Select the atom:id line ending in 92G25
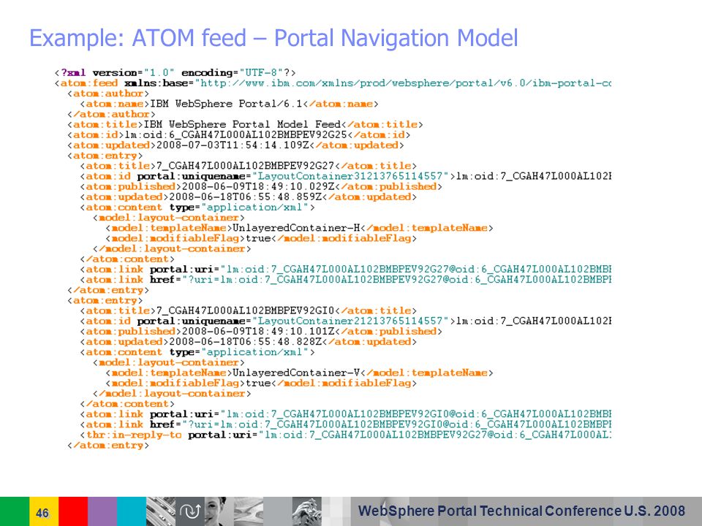The image size is (702, 526). [x=238, y=134]
